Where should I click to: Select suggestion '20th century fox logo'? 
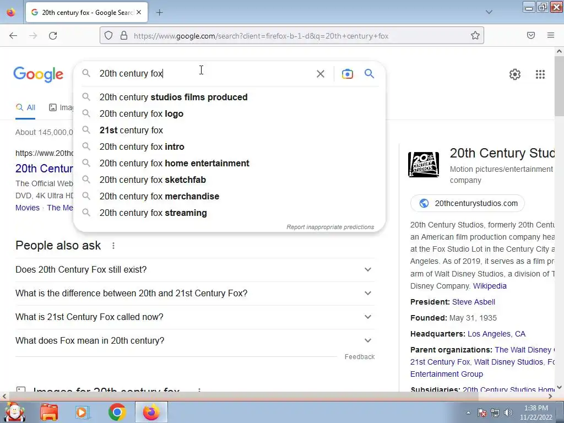pos(230,113)
